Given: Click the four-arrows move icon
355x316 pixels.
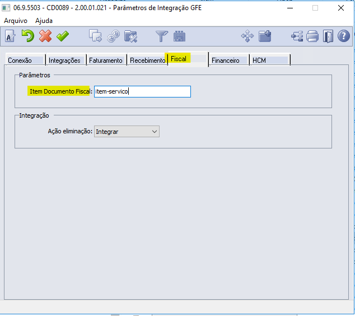Looking at the screenshot, I should 247,36.
